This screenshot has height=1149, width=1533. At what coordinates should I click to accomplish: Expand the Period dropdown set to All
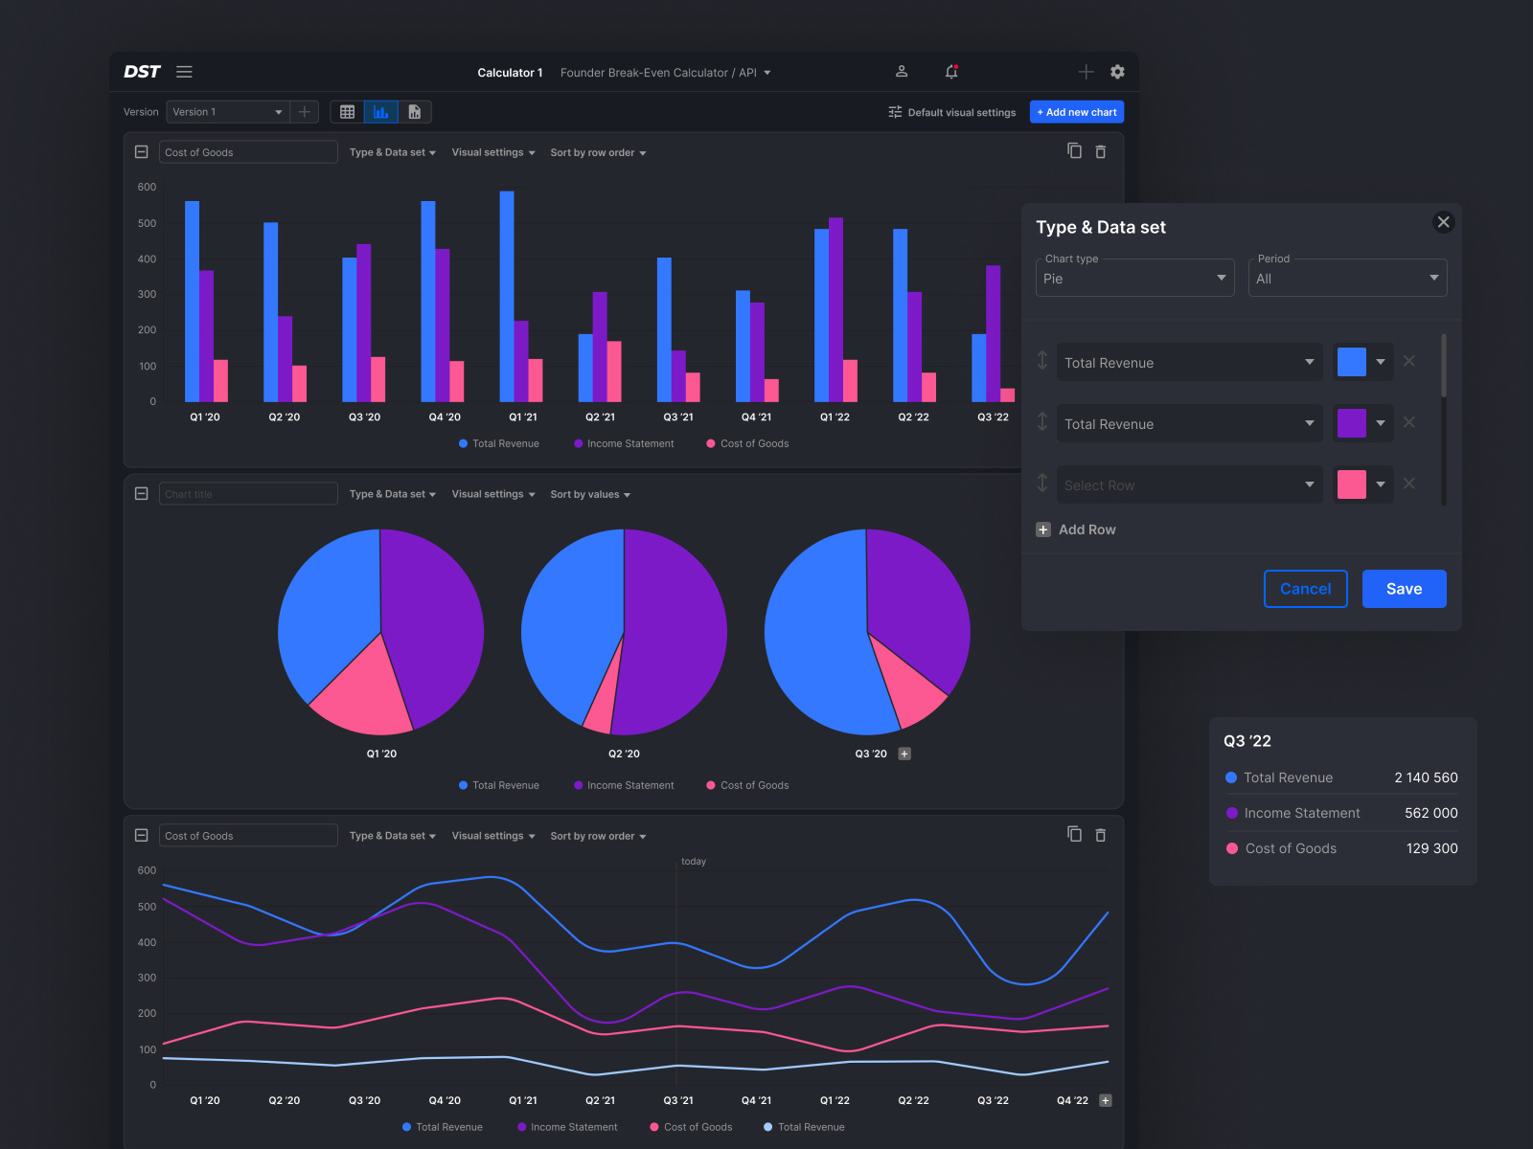click(x=1347, y=278)
